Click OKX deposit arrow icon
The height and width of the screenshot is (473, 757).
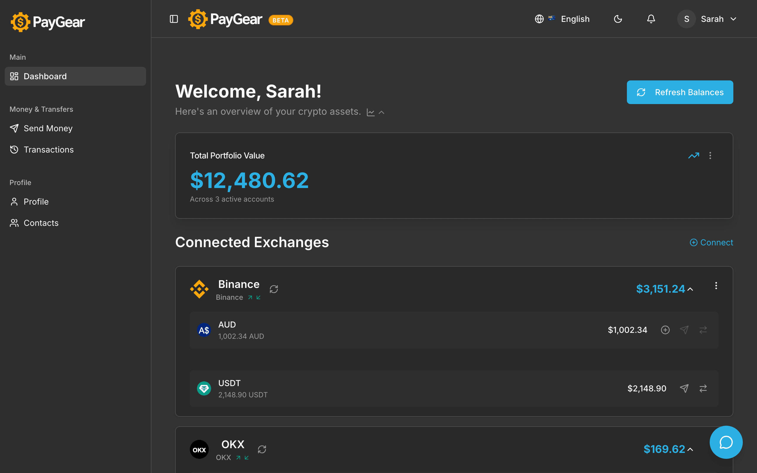pyautogui.click(x=247, y=458)
